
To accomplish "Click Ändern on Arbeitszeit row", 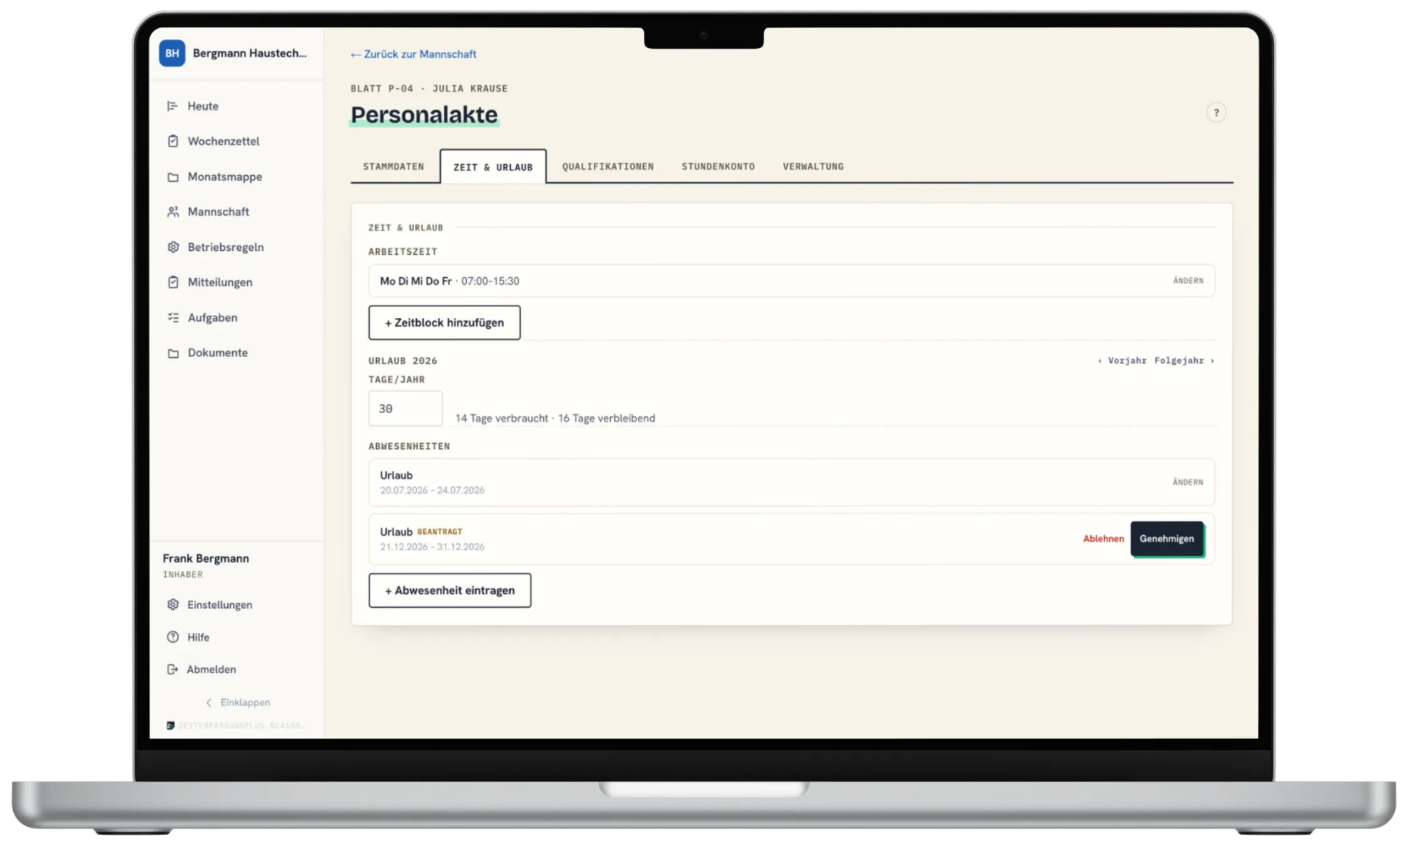I will [1188, 280].
